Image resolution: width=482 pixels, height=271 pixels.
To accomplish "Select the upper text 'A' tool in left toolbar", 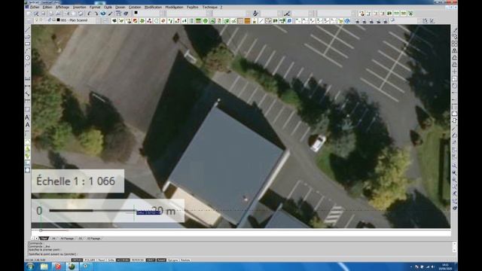I will point(27,117).
